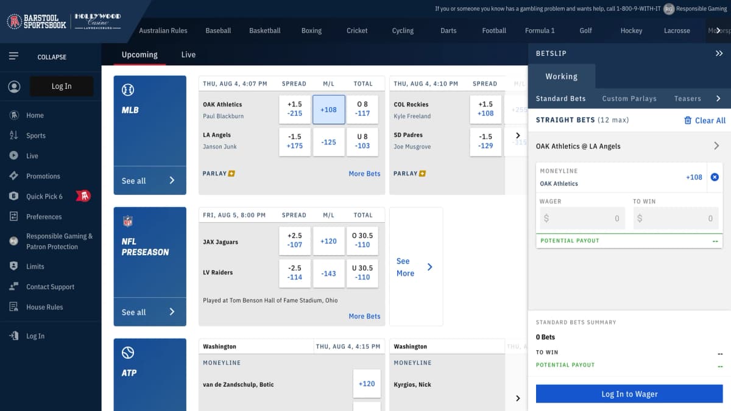Select Under 8 total -103
This screenshot has height=411, width=731.
tap(362, 142)
